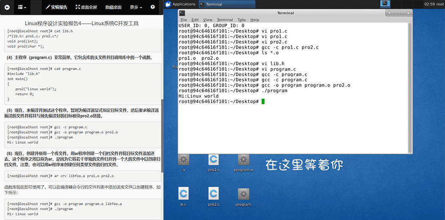The height and width of the screenshot is (220, 445).
Task: Open the File menu in Terminal
Action: [184, 20]
